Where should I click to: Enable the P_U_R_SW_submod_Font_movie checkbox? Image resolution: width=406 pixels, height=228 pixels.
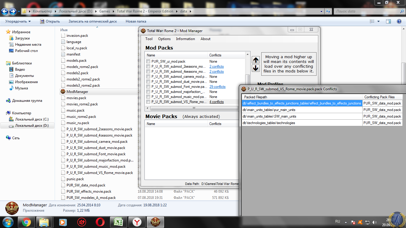point(148,87)
